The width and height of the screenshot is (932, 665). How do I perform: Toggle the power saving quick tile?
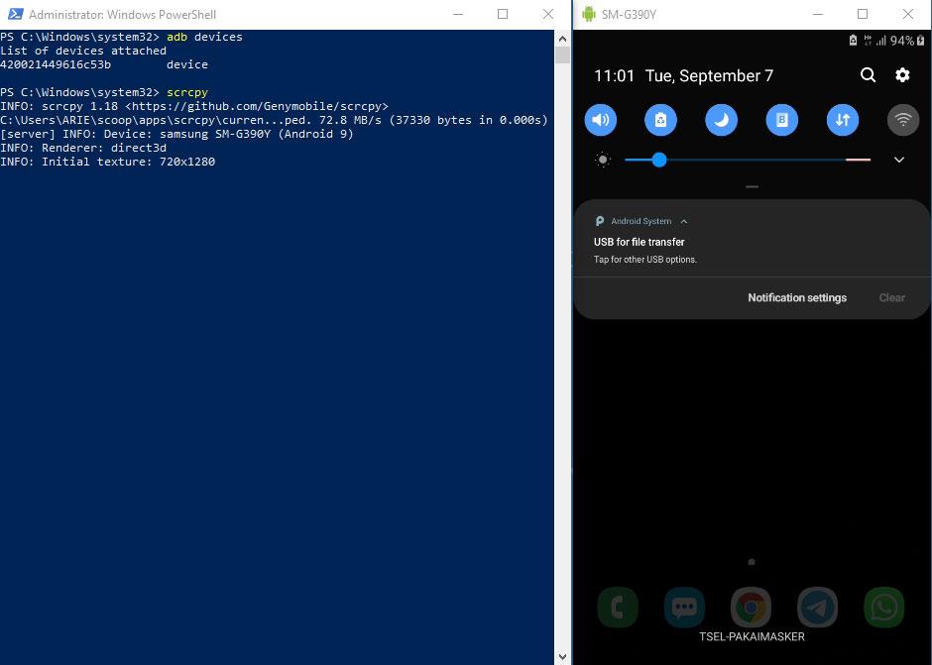tap(661, 120)
